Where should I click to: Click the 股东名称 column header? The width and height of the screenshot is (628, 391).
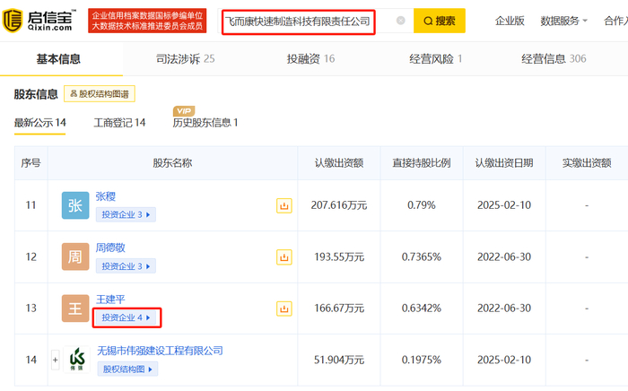[172, 163]
